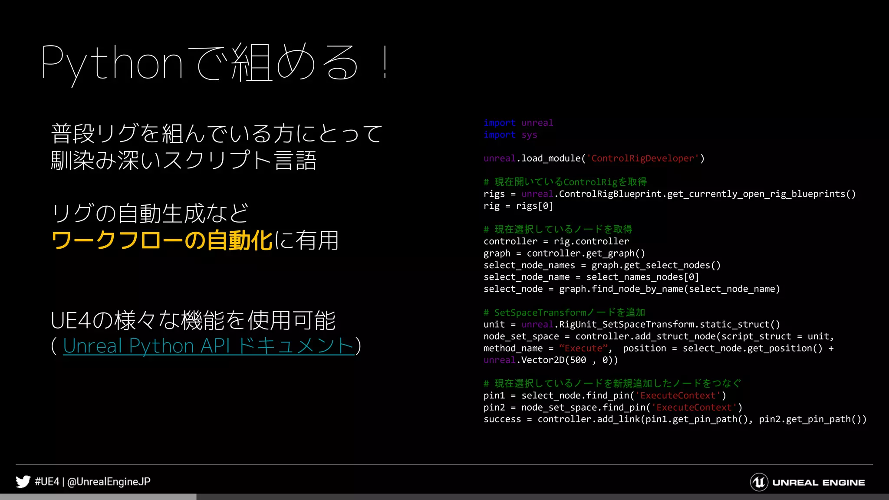
Task: Click the method_name = "Execute" line
Action: pyautogui.click(x=659, y=348)
